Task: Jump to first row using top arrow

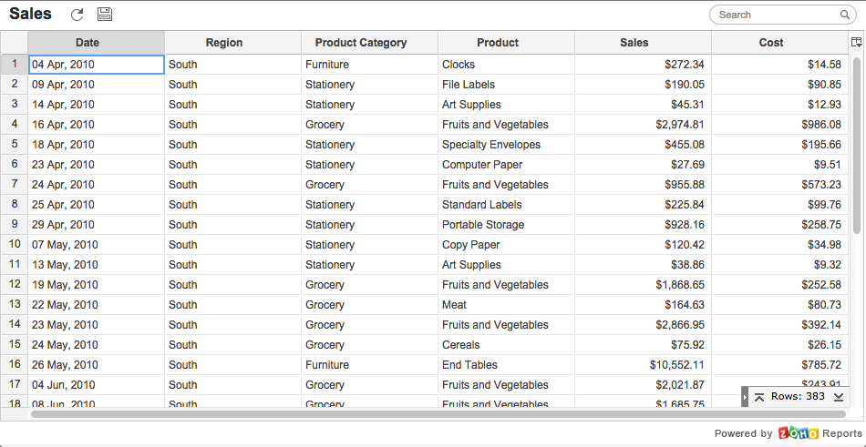Action: [759, 397]
